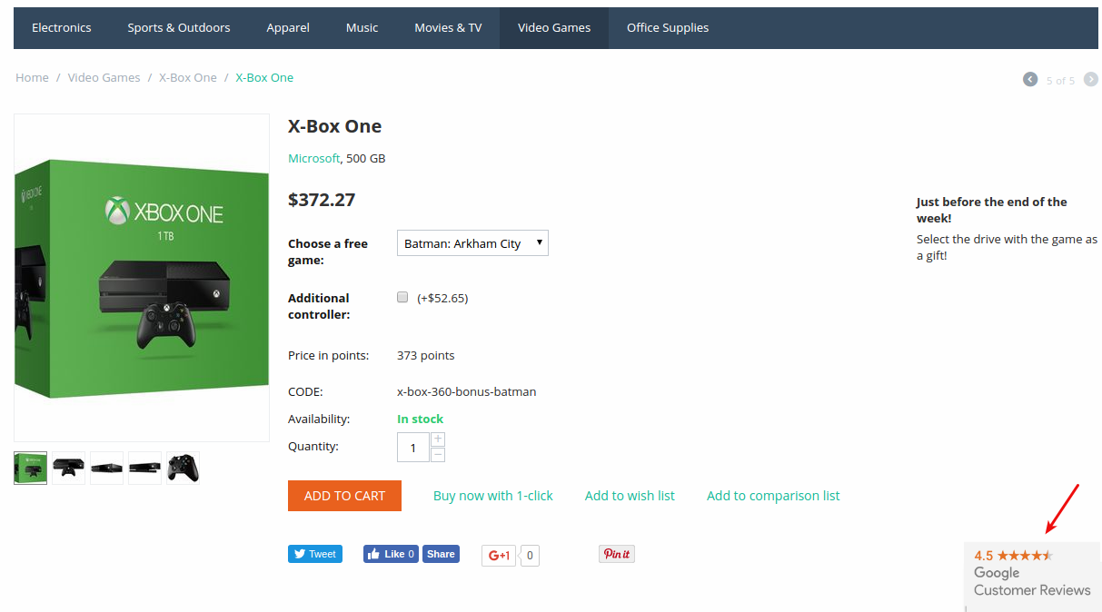Decrease quantity with minus stepper
This screenshot has width=1102, height=612.
point(438,454)
